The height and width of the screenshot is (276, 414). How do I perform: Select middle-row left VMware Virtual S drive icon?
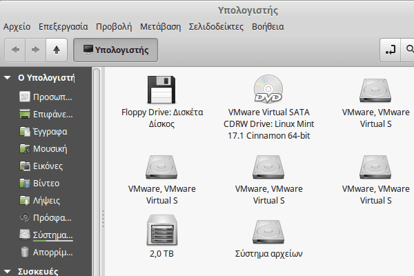[x=161, y=167]
